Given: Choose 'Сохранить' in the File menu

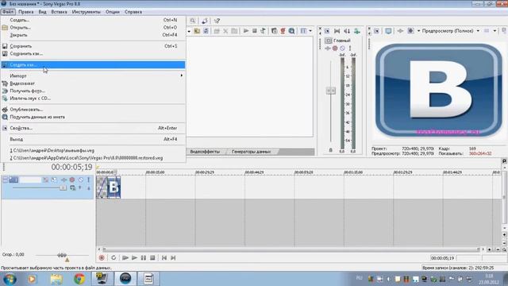Looking at the screenshot, I should (x=93, y=46).
